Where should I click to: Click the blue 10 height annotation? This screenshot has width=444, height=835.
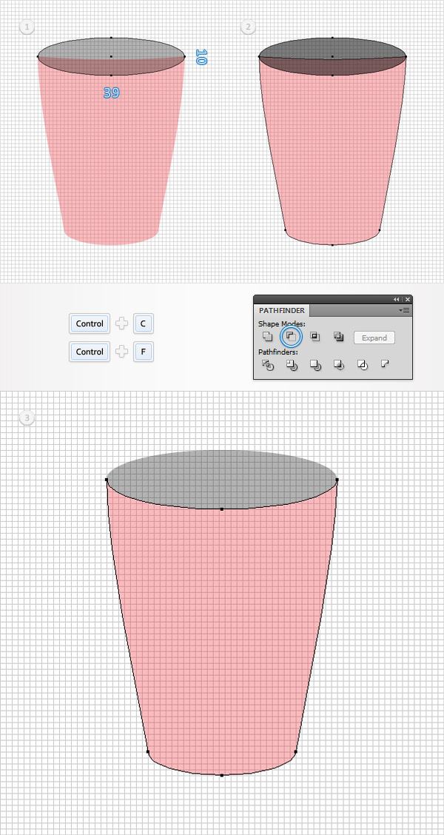pos(201,57)
